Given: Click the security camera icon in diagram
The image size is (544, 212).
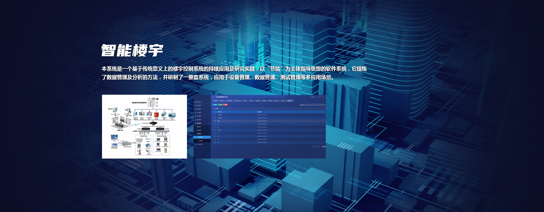Looking at the screenshot, I should 148,152.
